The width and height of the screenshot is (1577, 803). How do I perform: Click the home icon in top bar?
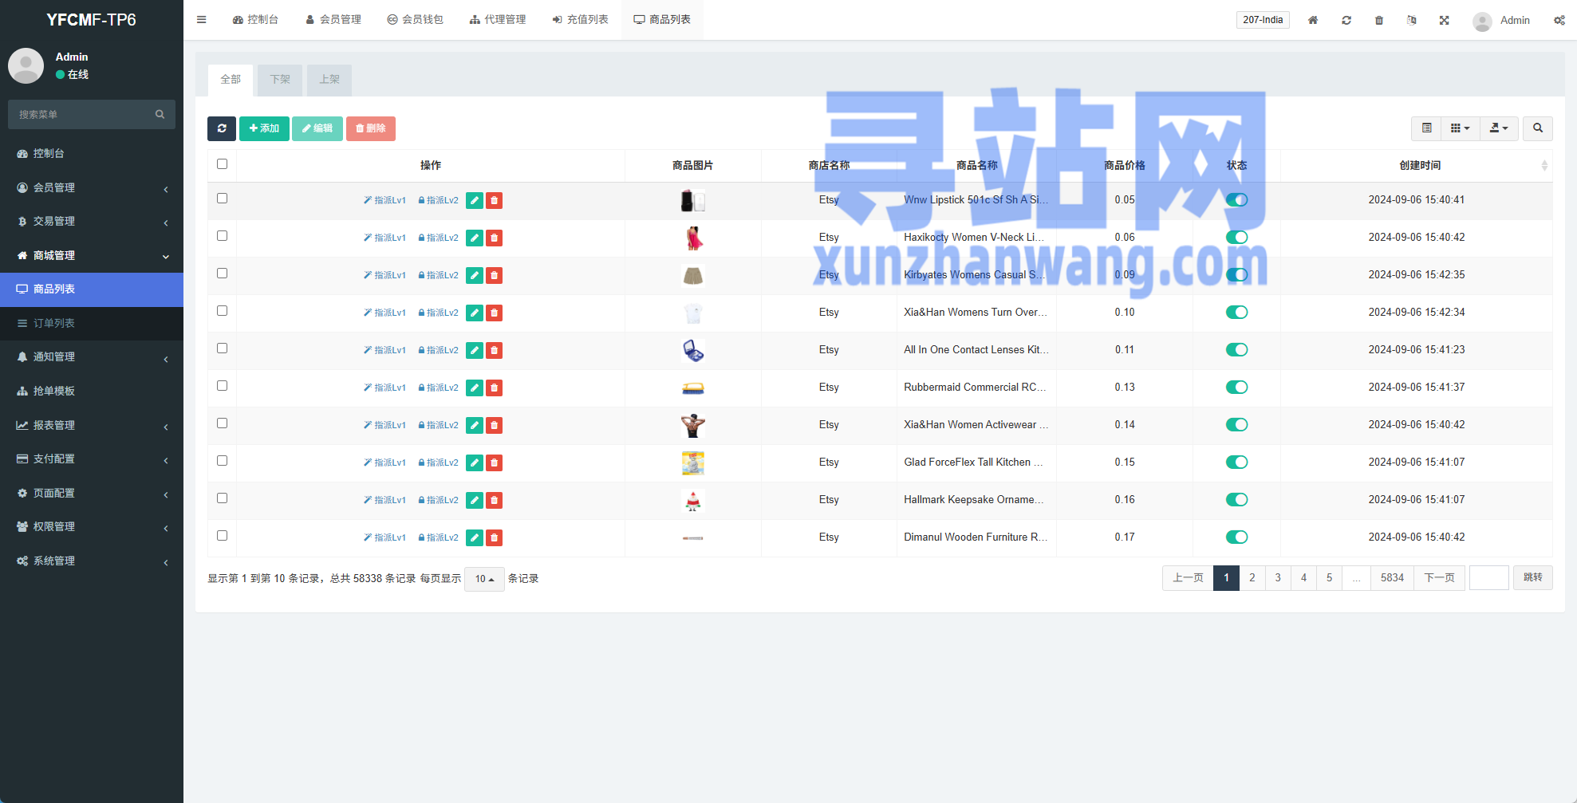1313,20
